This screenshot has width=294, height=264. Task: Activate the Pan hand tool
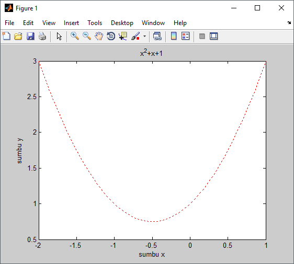pyautogui.click(x=99, y=36)
